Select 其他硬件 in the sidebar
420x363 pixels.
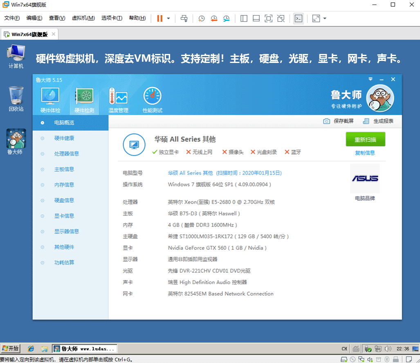pos(70,247)
